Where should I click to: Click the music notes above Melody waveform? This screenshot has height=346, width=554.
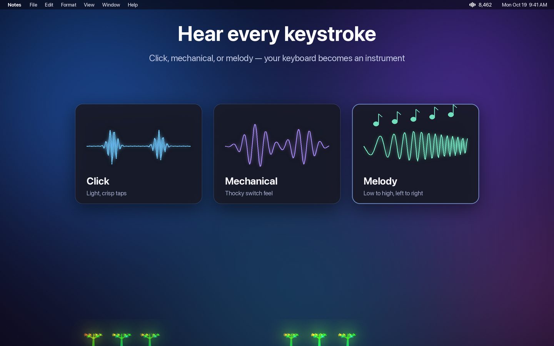415,115
